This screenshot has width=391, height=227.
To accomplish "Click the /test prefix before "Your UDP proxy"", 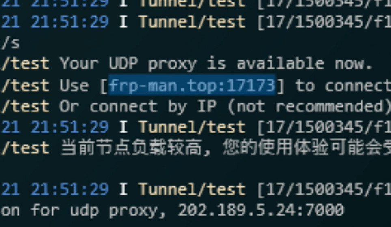I will point(25,64).
